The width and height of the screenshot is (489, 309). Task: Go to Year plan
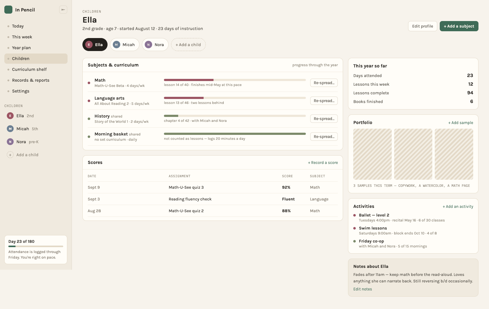click(36, 48)
